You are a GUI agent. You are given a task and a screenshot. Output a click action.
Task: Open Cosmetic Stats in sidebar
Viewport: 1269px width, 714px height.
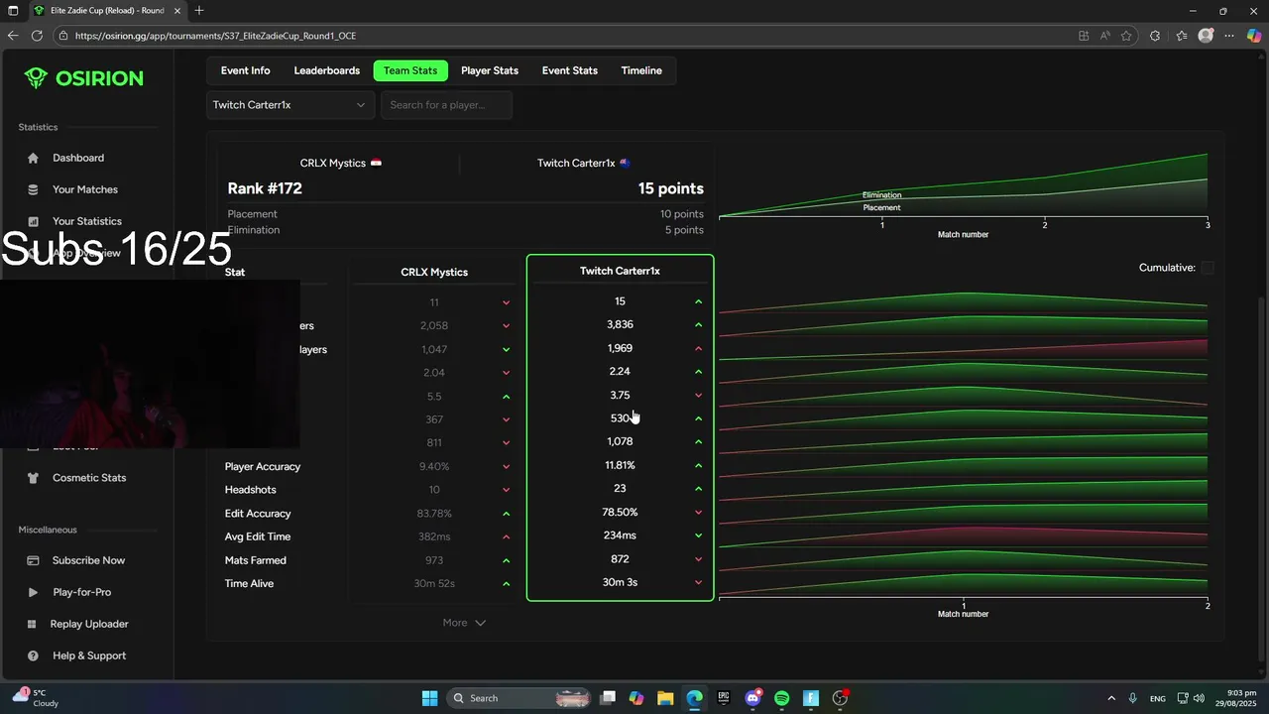coord(89,478)
